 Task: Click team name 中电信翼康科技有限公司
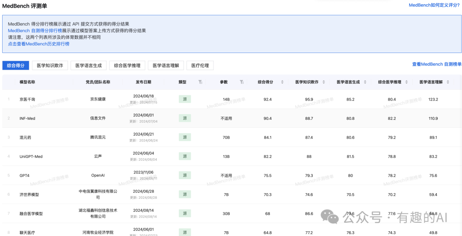tap(98, 195)
